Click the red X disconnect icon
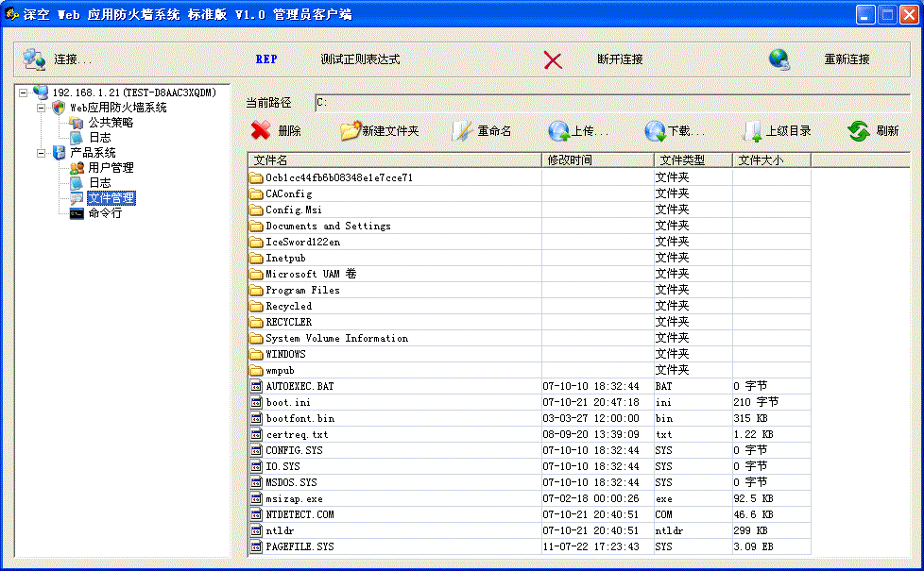924x571 pixels. pos(553,59)
